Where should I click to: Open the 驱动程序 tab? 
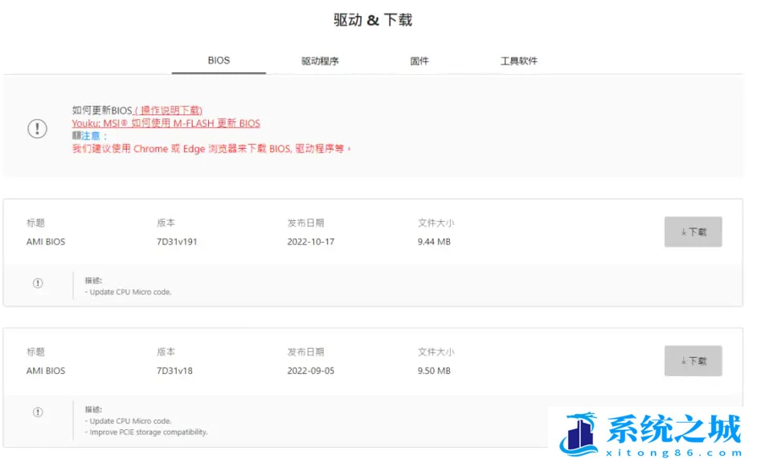tap(320, 61)
